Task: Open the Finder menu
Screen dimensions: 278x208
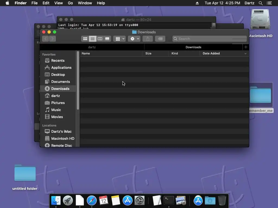Action: 21,3
